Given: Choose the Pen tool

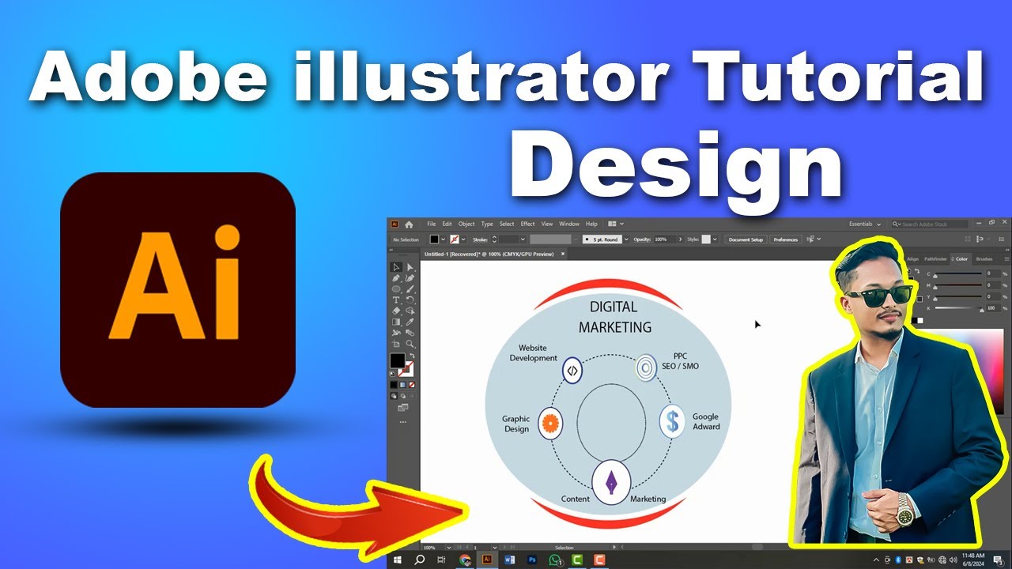Looking at the screenshot, I should tap(396, 278).
